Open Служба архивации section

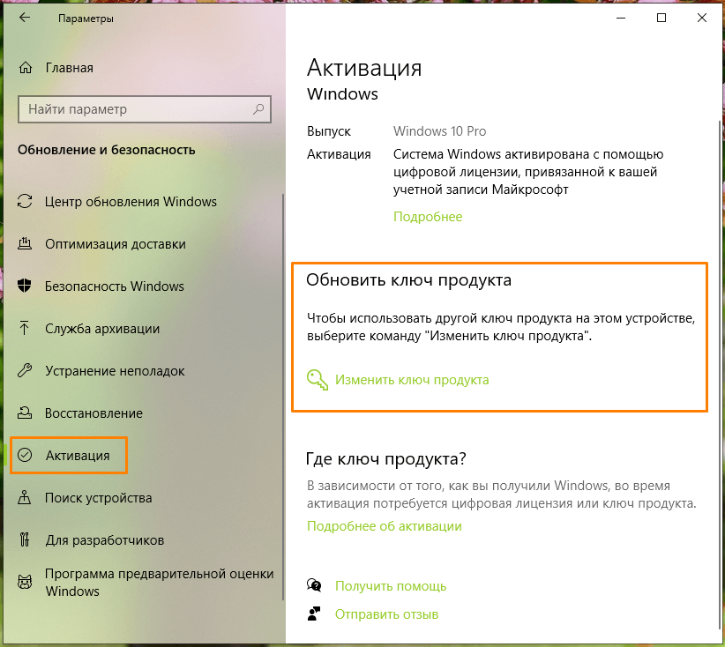pos(102,329)
